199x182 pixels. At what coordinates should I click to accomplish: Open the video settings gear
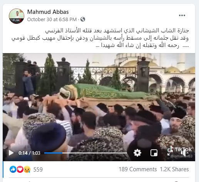point(137,153)
